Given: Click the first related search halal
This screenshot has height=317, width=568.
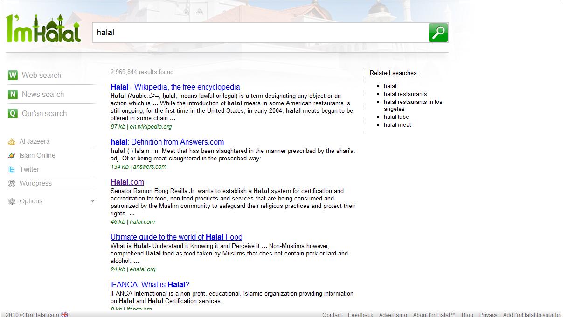Looking at the screenshot, I should click(x=390, y=86).
